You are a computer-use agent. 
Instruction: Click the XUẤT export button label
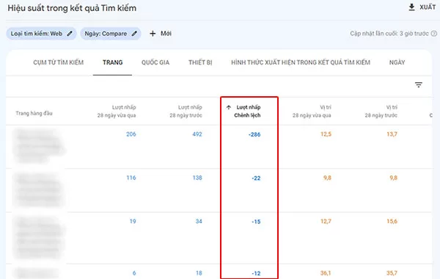coord(428,7)
